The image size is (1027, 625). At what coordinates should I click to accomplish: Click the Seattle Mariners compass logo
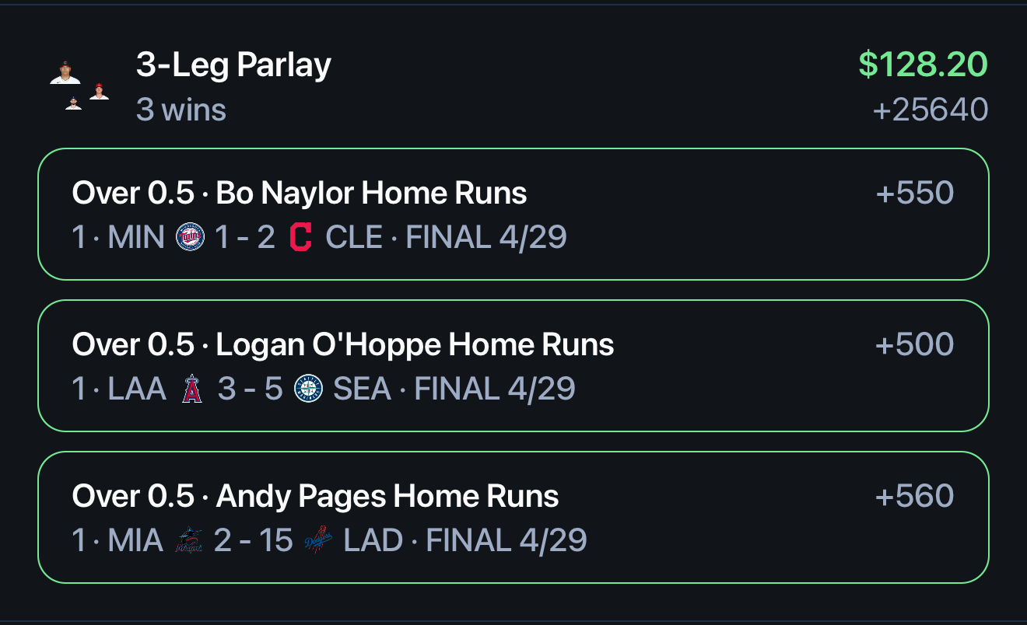click(x=308, y=389)
